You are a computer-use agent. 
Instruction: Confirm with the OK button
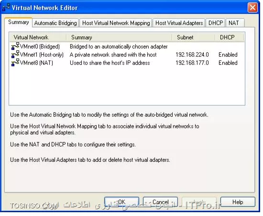(121, 202)
